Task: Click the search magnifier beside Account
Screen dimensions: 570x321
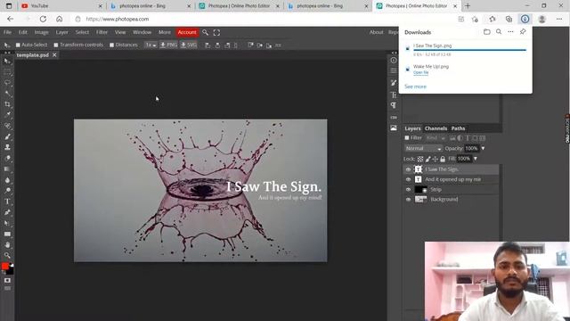Action: [206, 32]
